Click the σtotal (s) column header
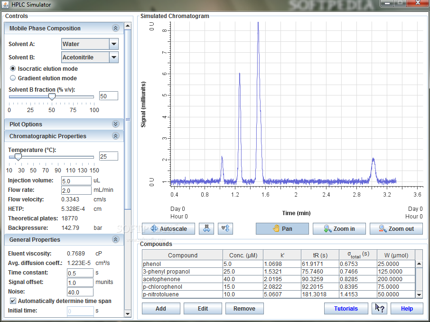This screenshot has width=430, height=322. [358, 256]
